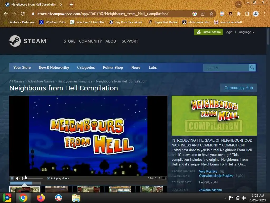Go to Adventure Games breadcrumb
Image resolution: width=270 pixels, height=203 pixels.
point(41,81)
